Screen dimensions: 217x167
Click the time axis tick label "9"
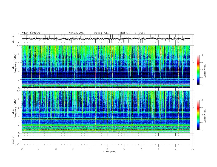pyautogui.click(x=175, y=149)
